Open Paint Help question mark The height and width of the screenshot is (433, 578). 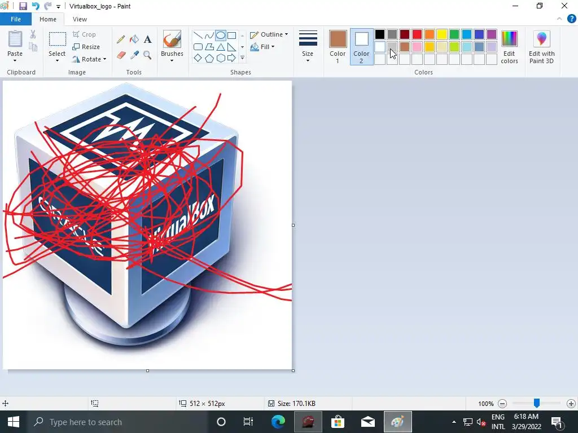pyautogui.click(x=571, y=19)
